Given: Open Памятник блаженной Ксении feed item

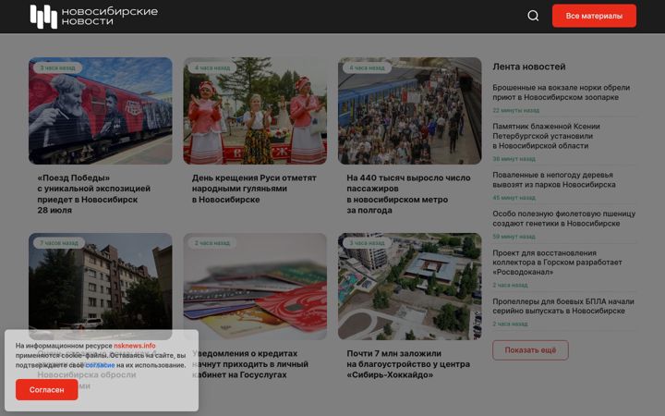Looking at the screenshot, I should point(546,136).
